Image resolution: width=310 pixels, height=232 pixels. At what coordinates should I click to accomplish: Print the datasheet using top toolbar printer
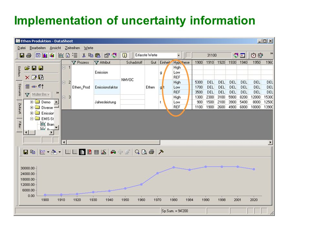click(29, 55)
